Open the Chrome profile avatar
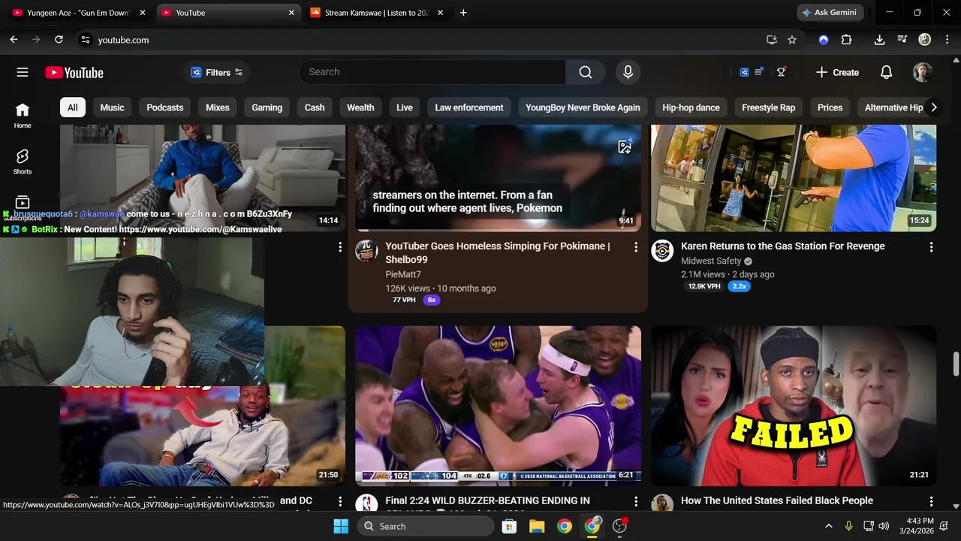 (925, 40)
